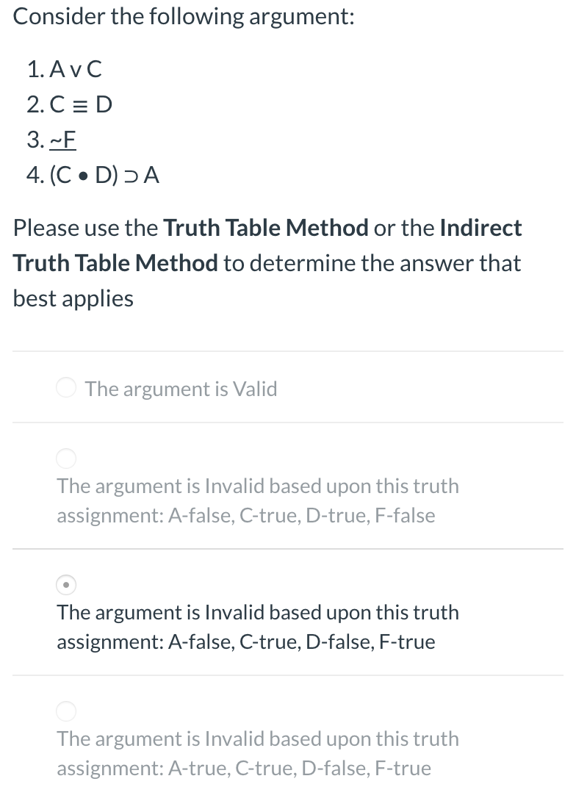The width and height of the screenshot is (576, 798).
Task: Click the bolded selected answer text
Action: tap(257, 627)
